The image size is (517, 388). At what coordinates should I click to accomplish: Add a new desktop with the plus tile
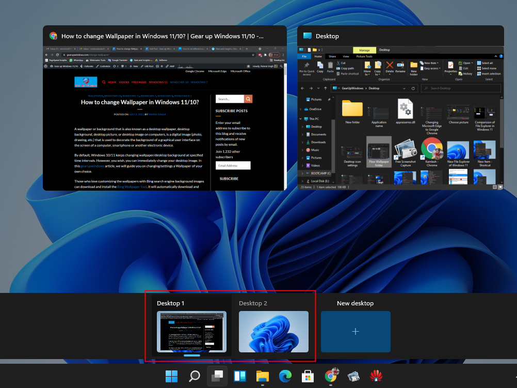356,332
